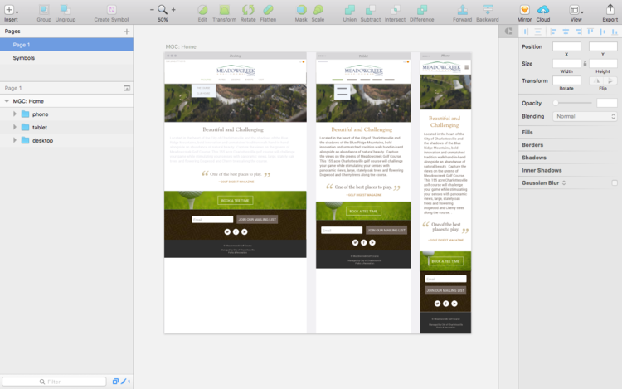The width and height of the screenshot is (622, 389).
Task: Select the Scale tool
Action: (318, 12)
